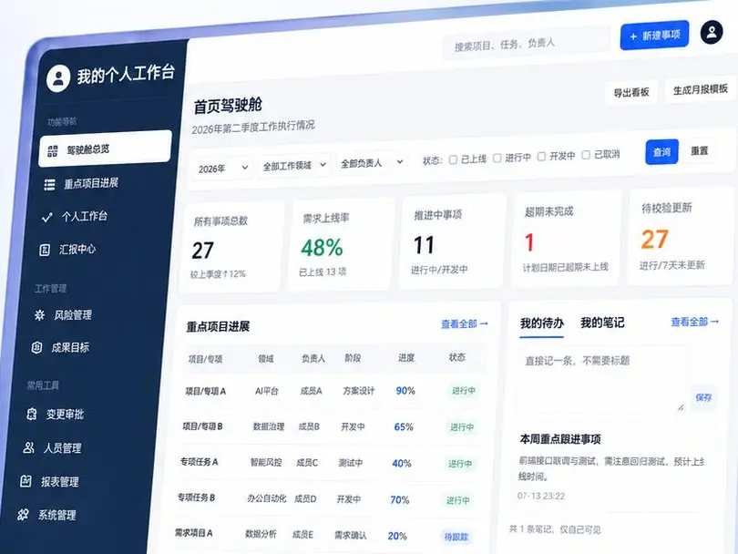The width and height of the screenshot is (738, 554).
Task: Switch to the 我的笔记 tab
Action: click(x=602, y=323)
